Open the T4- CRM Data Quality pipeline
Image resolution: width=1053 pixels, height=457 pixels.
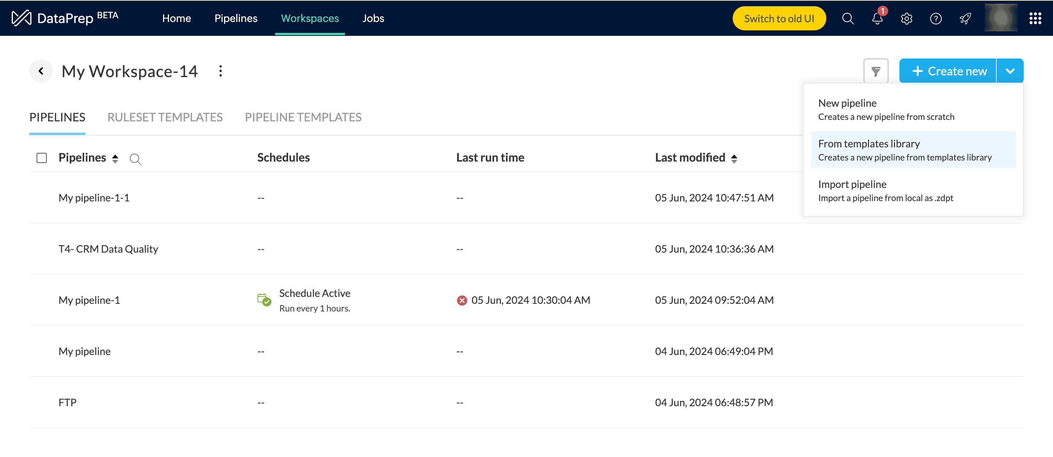coord(108,249)
